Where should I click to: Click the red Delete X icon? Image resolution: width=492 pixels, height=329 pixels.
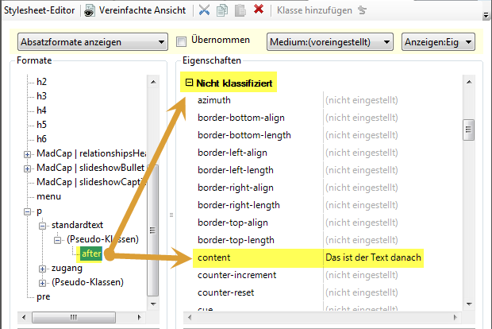(x=259, y=10)
